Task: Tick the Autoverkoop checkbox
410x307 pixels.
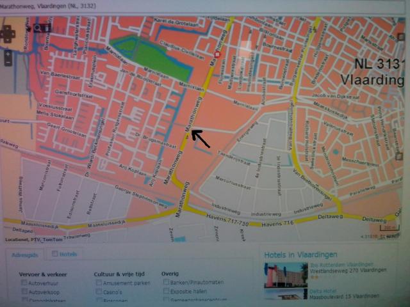Action: tap(24, 292)
